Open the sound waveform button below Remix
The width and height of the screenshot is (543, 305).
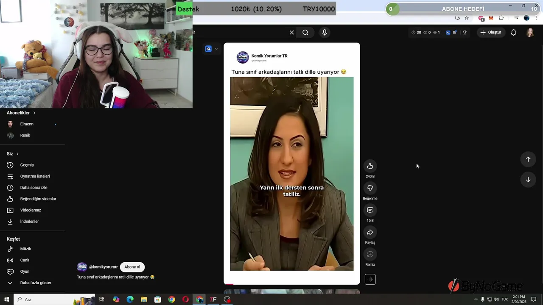click(370, 279)
